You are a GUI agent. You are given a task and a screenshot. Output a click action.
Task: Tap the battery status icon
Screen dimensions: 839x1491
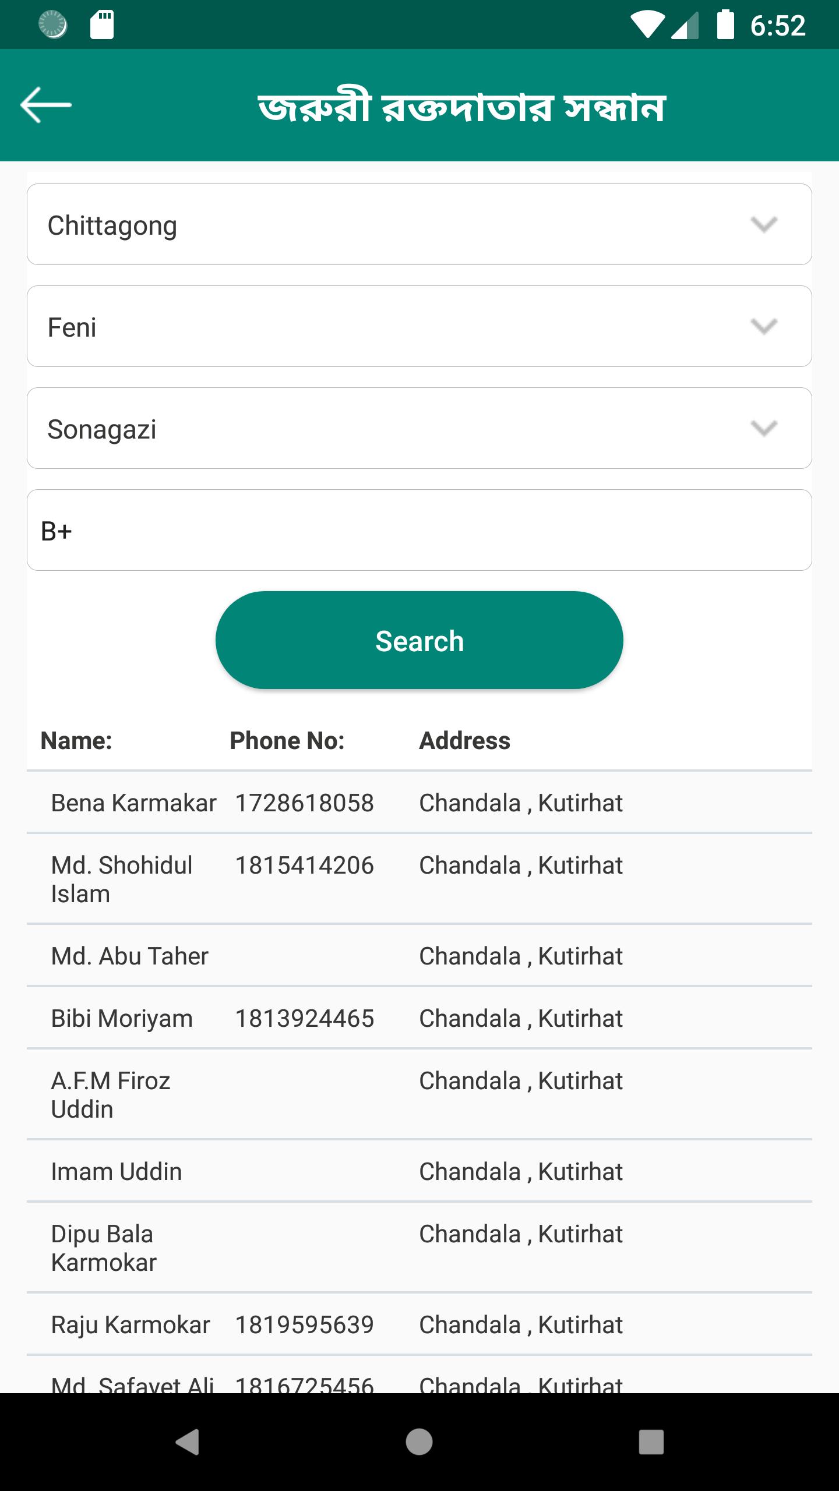[725, 25]
